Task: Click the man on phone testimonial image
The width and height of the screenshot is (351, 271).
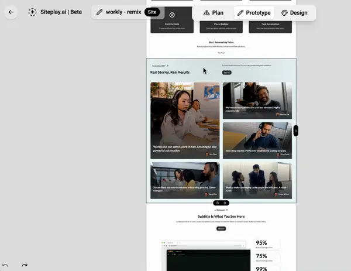Action: click(x=257, y=140)
